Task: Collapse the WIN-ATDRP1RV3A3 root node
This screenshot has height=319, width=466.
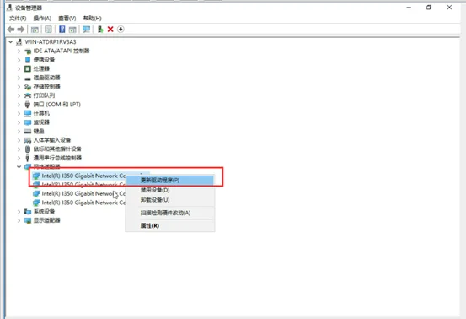Action: pyautogui.click(x=11, y=42)
